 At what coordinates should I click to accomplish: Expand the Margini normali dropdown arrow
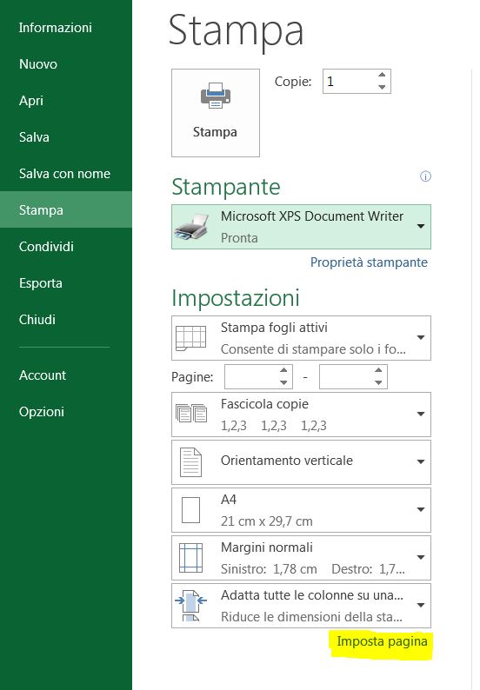pyautogui.click(x=421, y=557)
